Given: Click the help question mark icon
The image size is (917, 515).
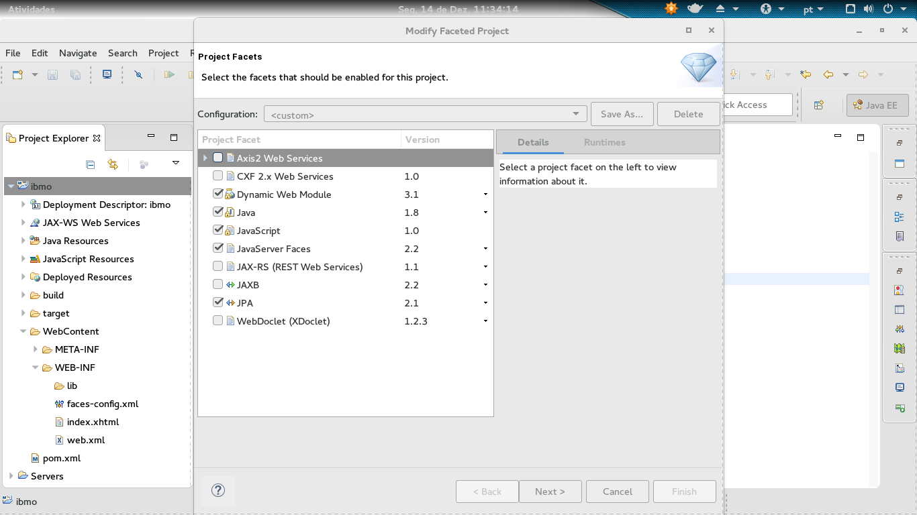Looking at the screenshot, I should coord(218,490).
